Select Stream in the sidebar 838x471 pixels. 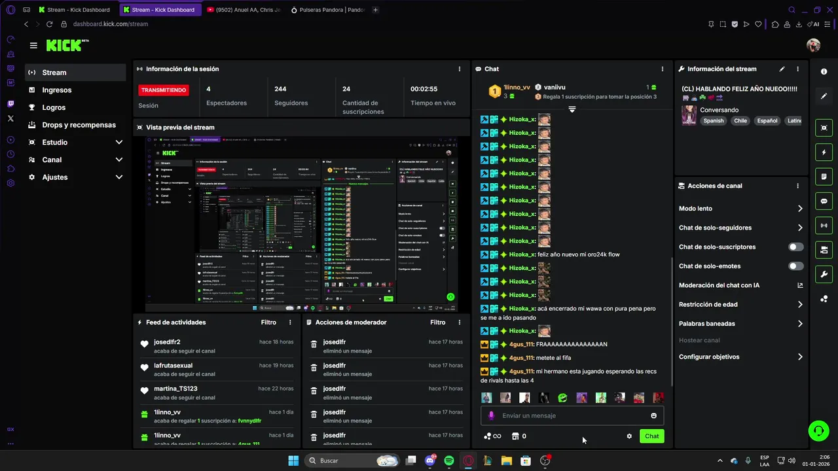pyautogui.click(x=75, y=73)
